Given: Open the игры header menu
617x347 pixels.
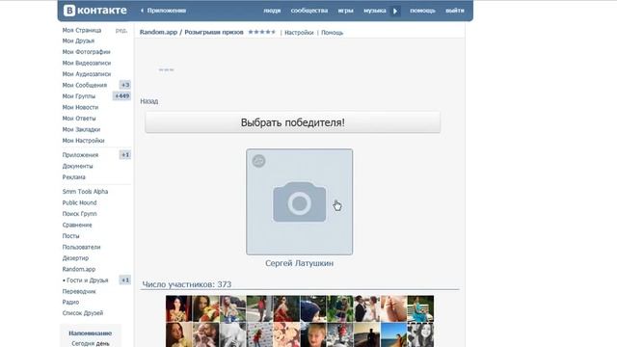Looking at the screenshot, I should click(x=345, y=11).
